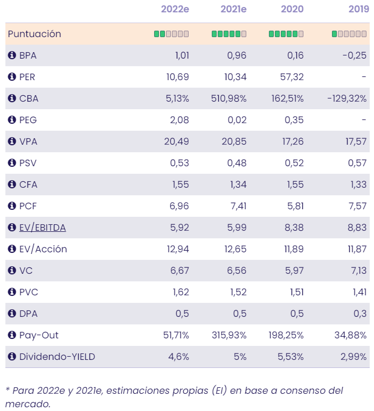374x411 pixels.
Task: Click the 2022e Puntuación score bar
Action: 171,34
